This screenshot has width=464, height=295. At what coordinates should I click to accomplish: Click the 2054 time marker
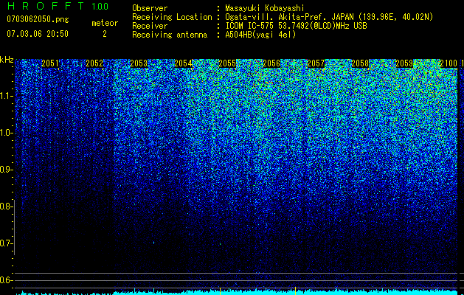click(x=183, y=63)
